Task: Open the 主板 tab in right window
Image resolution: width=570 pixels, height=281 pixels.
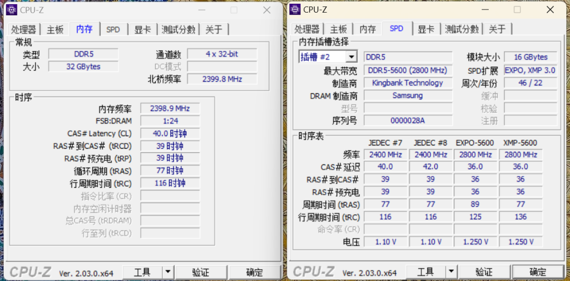Action: (x=338, y=30)
